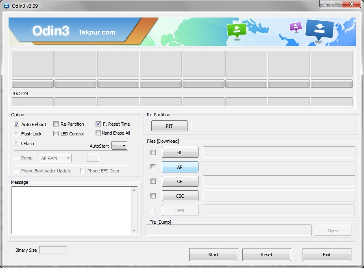Screen dimensions: 364x268
Task: Tick the checkbox beside the BL button
Action: pos(153,152)
